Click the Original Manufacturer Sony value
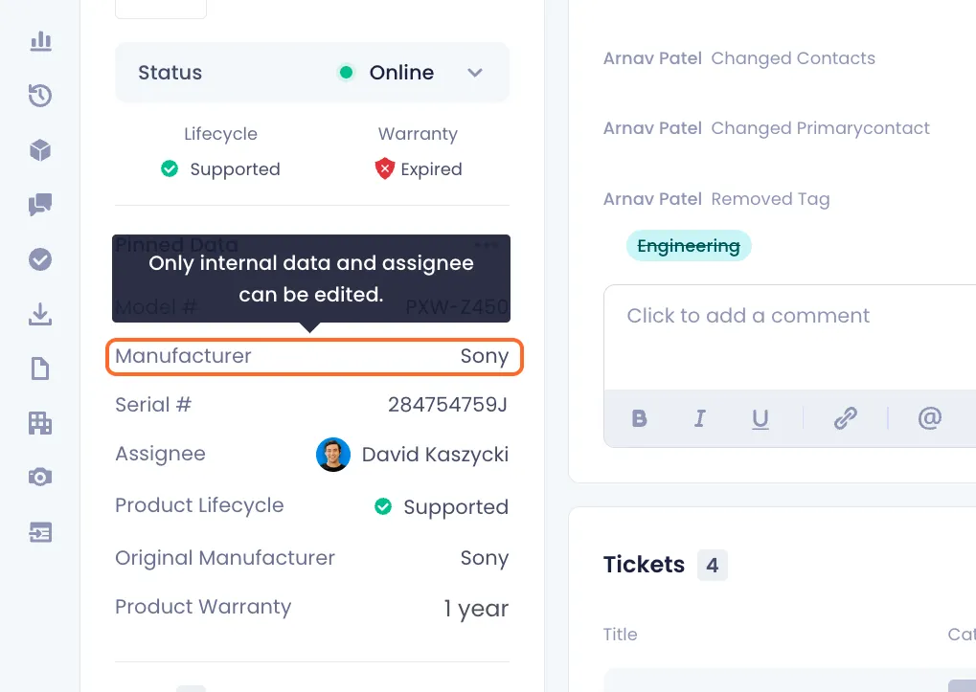The image size is (976, 692). click(485, 558)
